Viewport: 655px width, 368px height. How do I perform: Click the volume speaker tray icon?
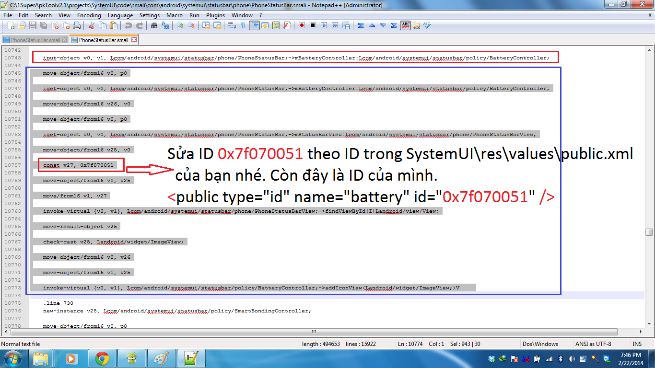(572, 359)
